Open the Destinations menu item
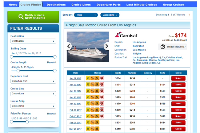The height and width of the screenshot is (133, 200). [56, 5]
